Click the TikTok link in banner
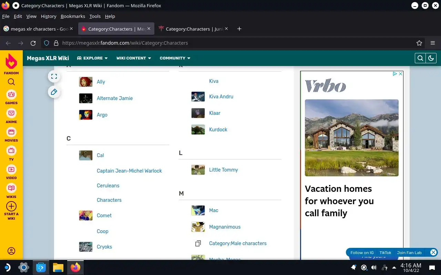Viewport: 441px width, 275px height. point(385,253)
